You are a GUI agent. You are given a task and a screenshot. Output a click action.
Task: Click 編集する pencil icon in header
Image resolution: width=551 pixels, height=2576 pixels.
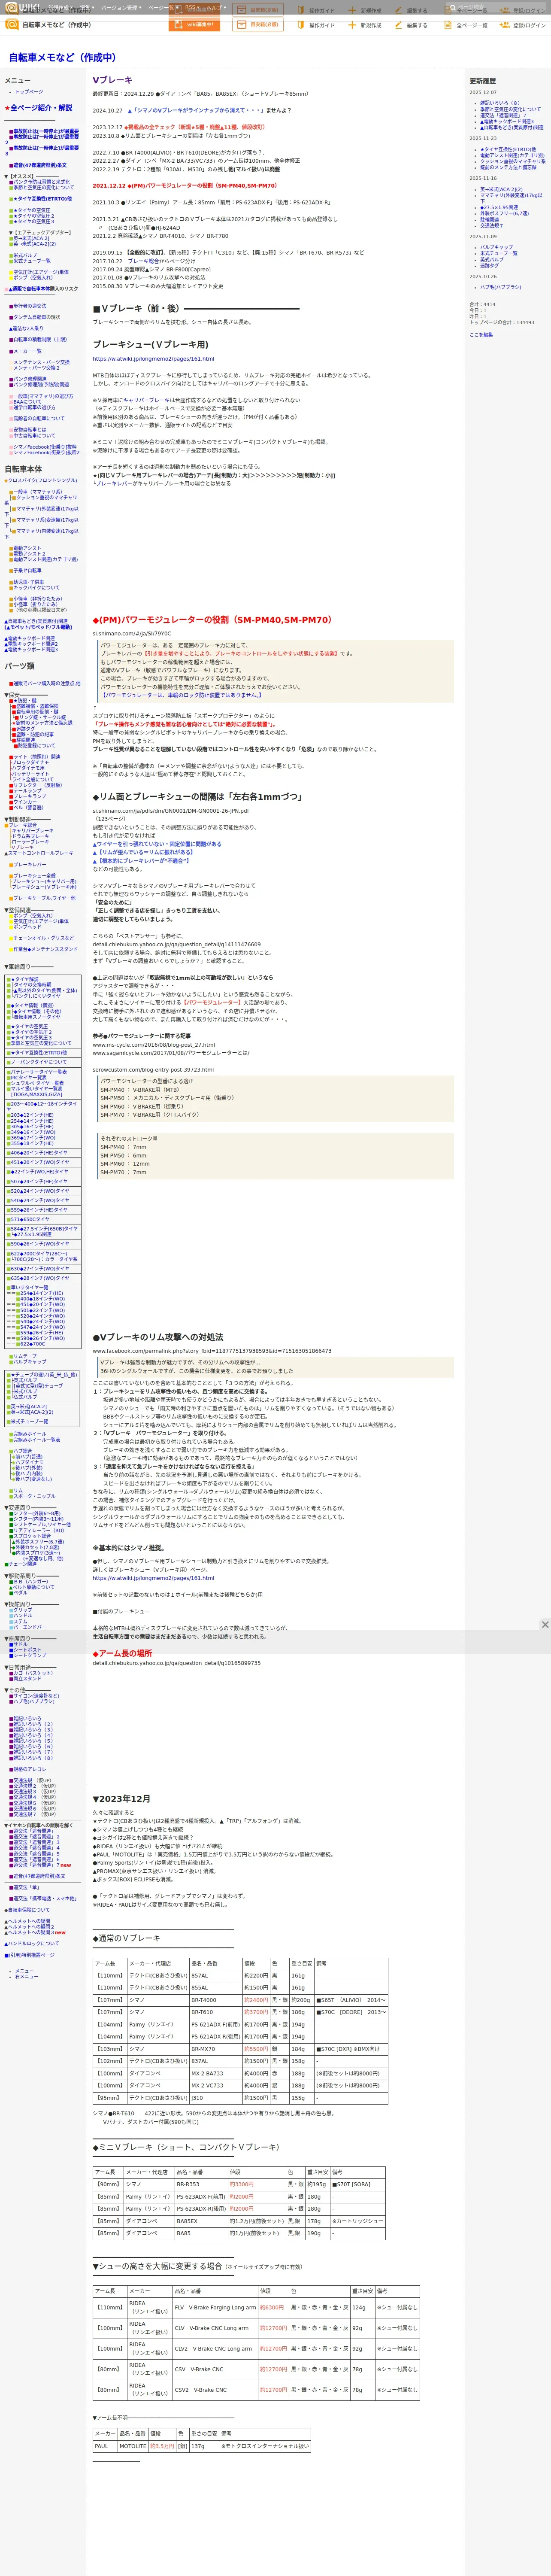point(398,25)
